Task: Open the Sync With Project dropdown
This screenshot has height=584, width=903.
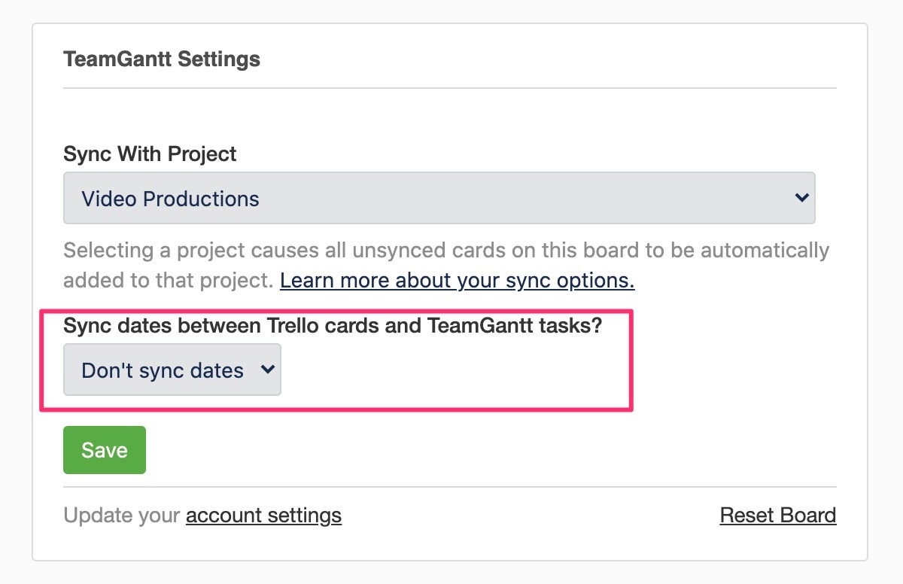Action: click(439, 198)
